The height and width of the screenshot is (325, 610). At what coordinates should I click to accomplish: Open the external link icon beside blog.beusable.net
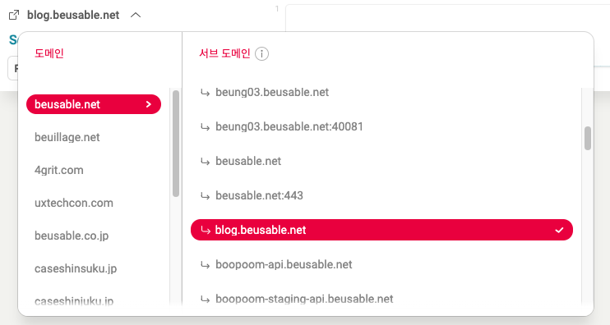point(14,15)
